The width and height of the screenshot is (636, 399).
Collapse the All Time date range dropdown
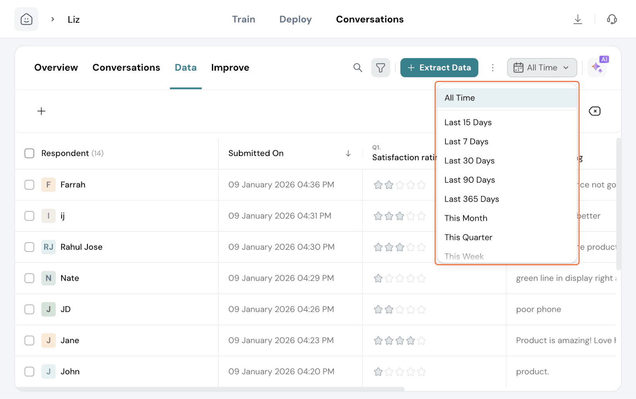541,68
